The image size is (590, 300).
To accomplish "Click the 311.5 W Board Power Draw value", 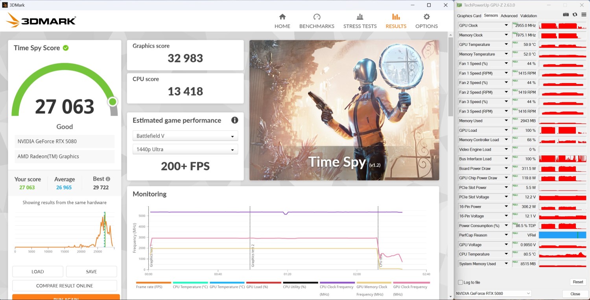I will [529, 169].
